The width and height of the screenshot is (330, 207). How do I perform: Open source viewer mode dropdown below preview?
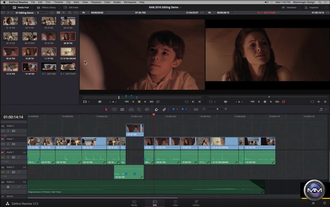click(x=86, y=102)
